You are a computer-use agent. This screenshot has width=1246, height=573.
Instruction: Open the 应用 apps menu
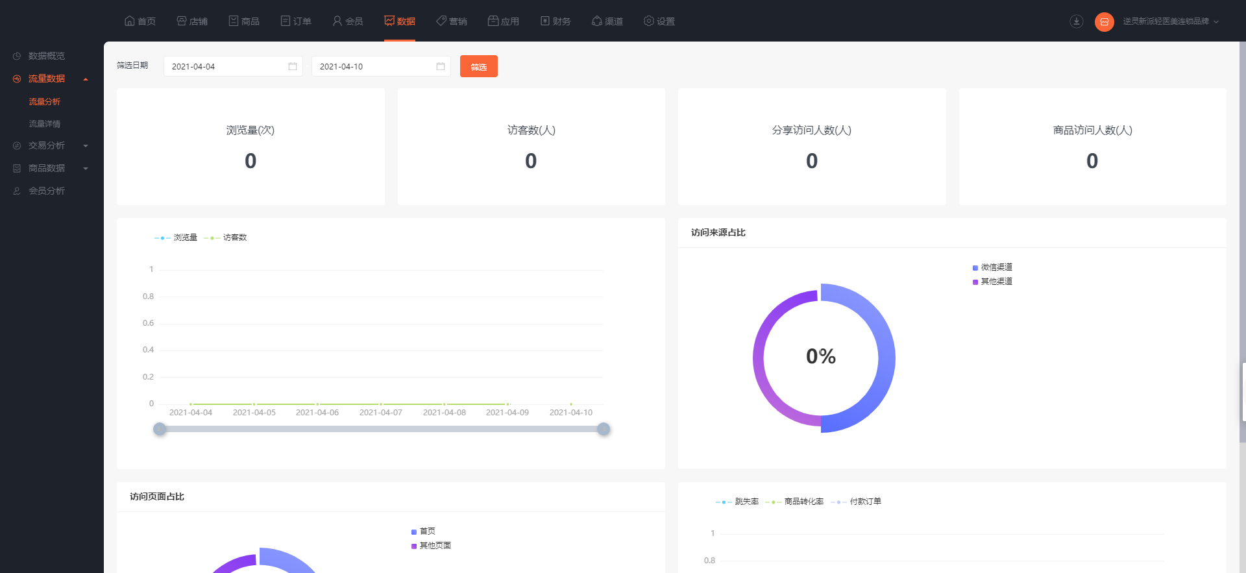click(504, 21)
